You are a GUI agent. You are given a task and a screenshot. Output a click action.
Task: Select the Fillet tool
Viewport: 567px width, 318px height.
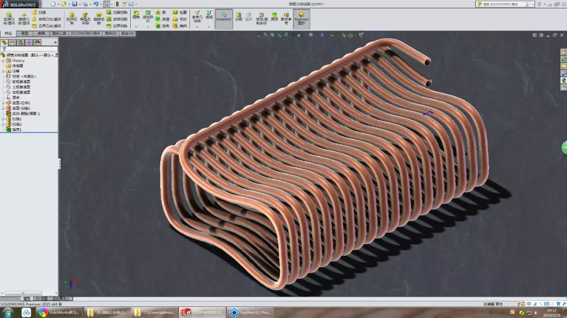(136, 15)
